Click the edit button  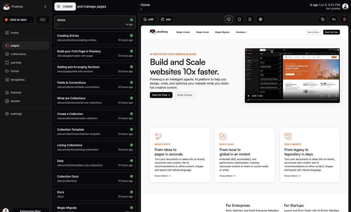click(148, 19)
